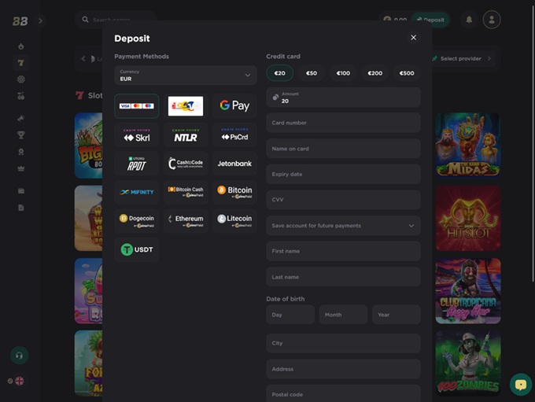Pick the USDT payment method

click(x=136, y=249)
